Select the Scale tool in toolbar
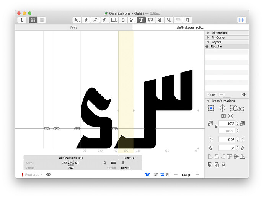The image size is (264, 198). [132, 20]
